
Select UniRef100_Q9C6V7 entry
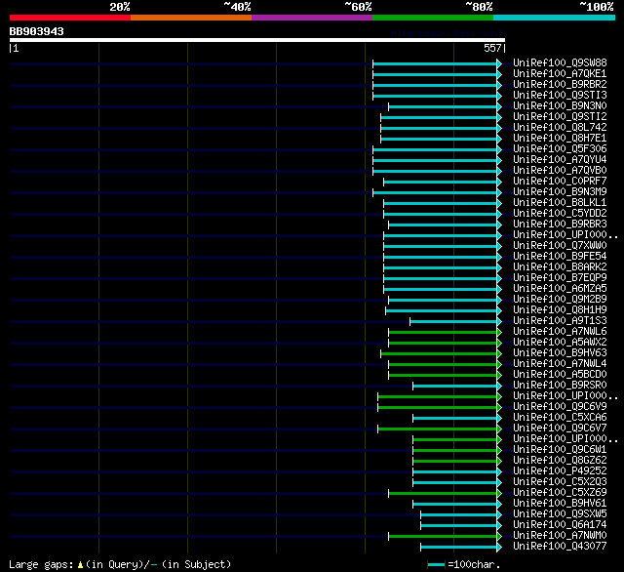click(560, 429)
